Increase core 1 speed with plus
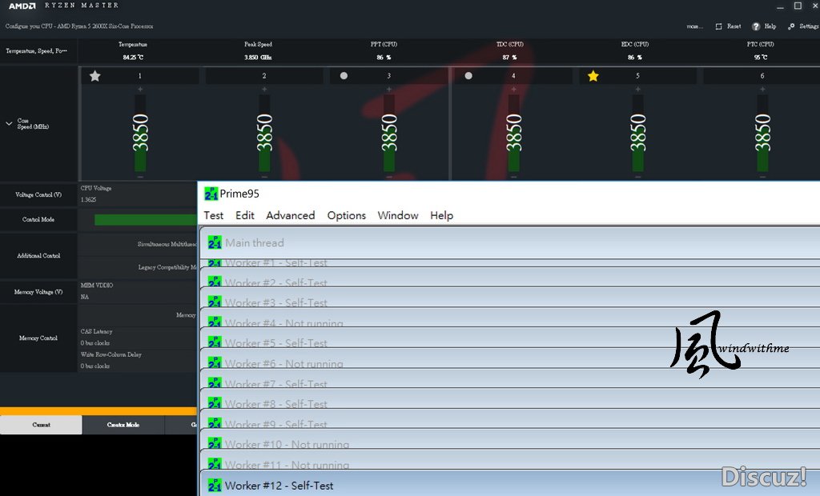This screenshot has height=496, width=820. click(140, 90)
